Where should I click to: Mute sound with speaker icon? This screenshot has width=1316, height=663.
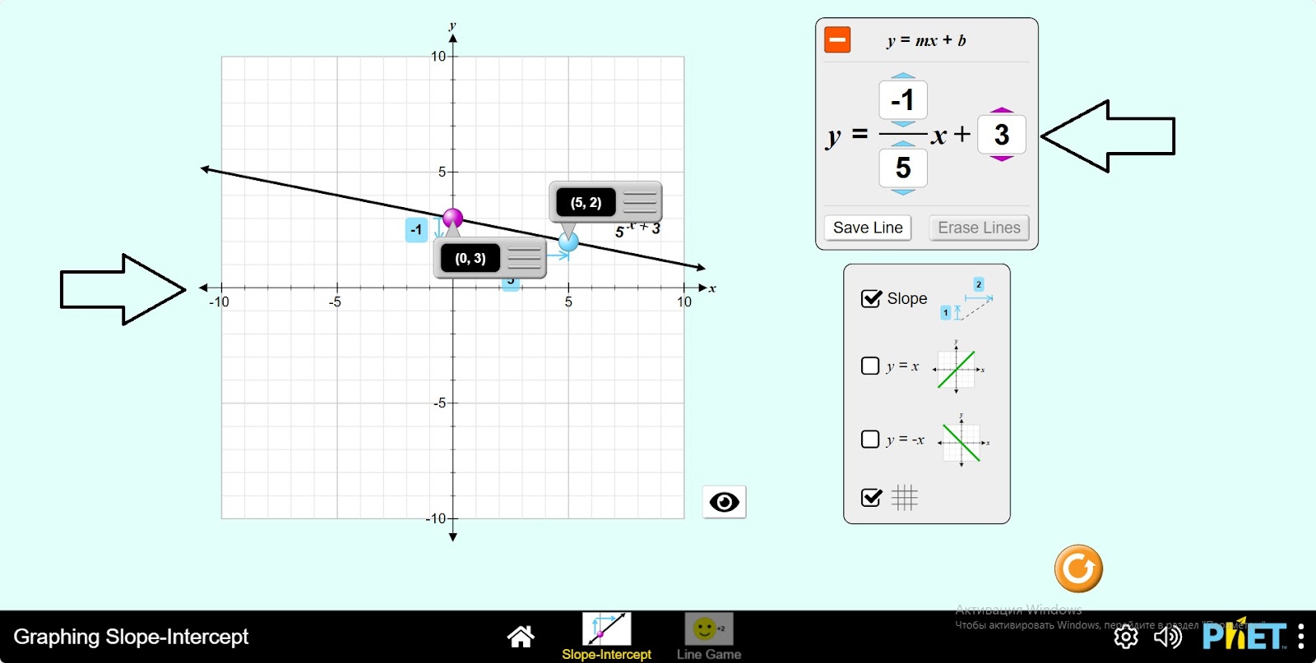1167,637
